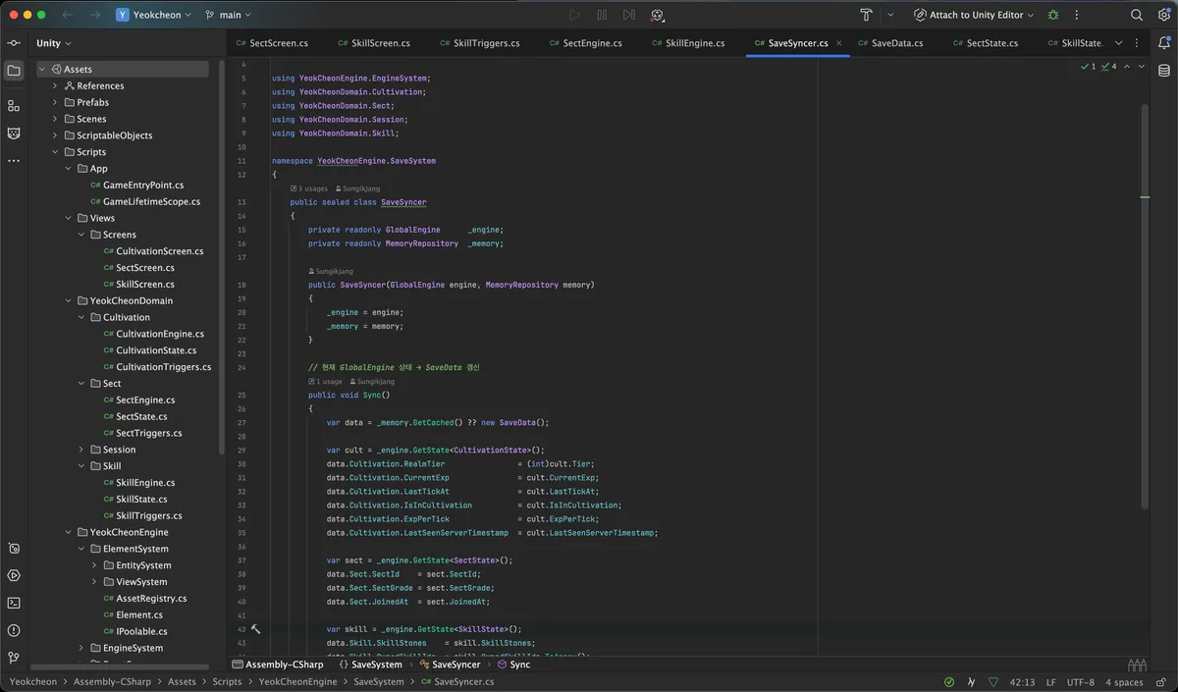Switch to SkillEngine.cs tab
The height and width of the screenshot is (692, 1178).
(687, 43)
